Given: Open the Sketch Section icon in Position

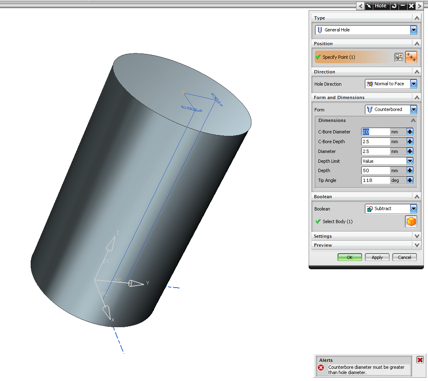Looking at the screenshot, I should pos(399,58).
